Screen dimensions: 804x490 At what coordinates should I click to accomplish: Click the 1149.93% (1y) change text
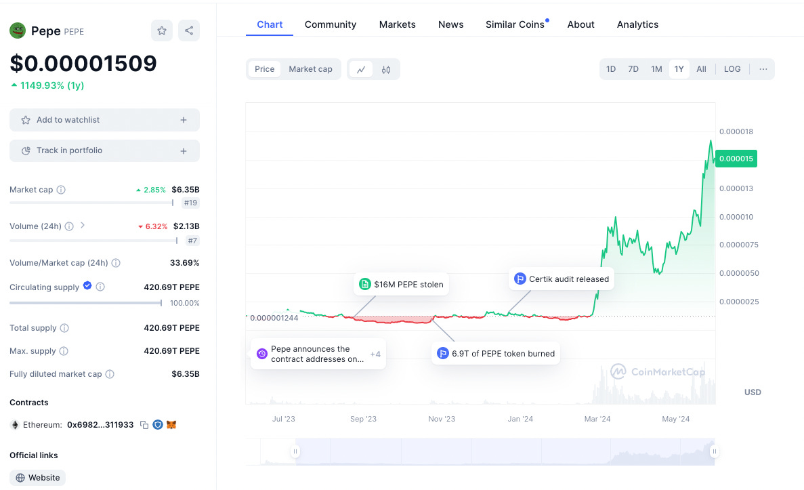pyautogui.click(x=51, y=85)
